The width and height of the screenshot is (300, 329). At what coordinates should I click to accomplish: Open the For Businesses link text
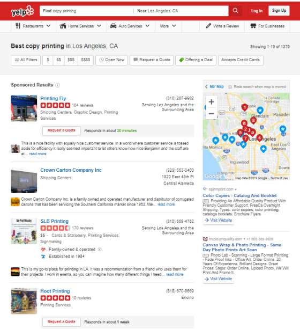271,26
